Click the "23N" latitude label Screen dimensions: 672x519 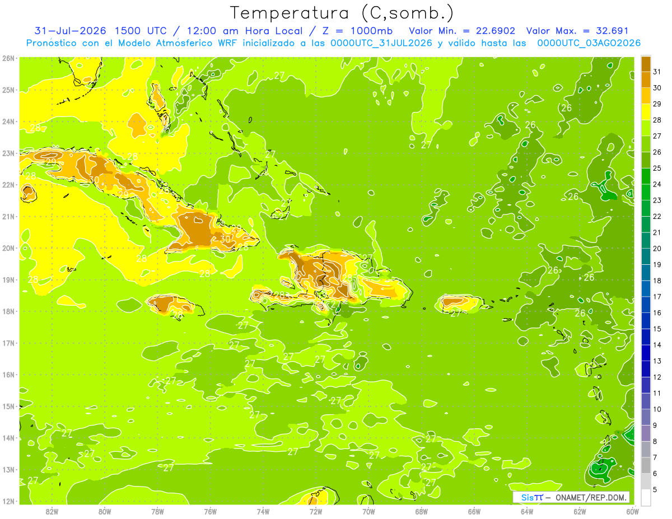(8, 153)
